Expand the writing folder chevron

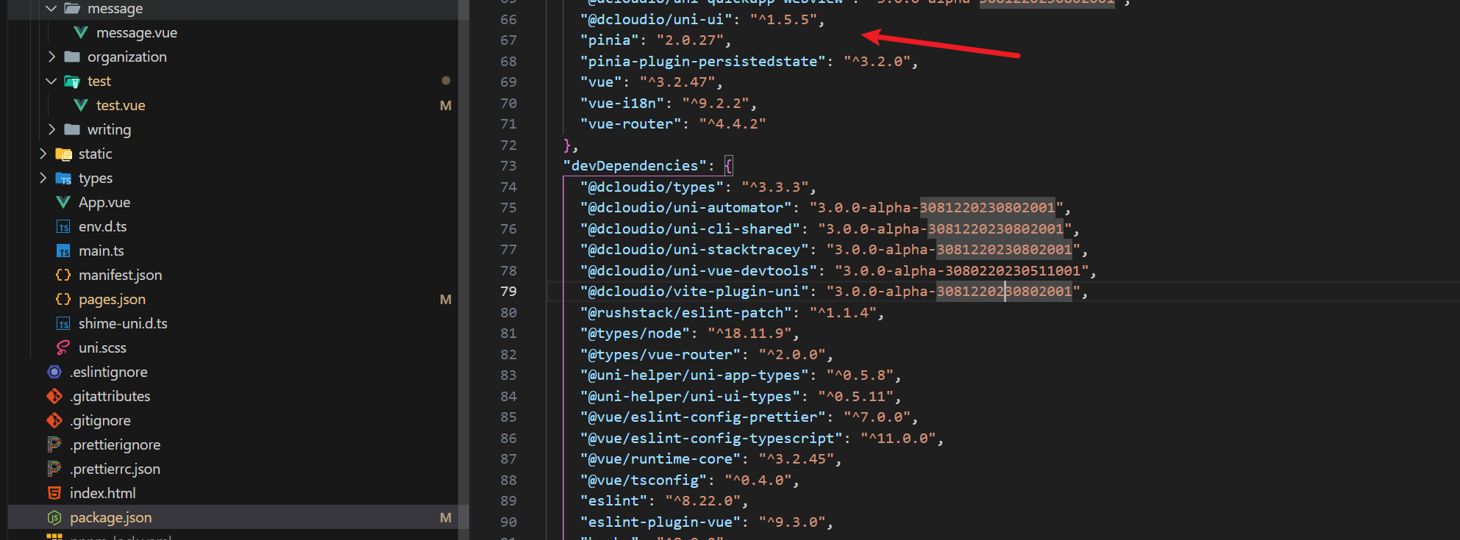point(51,129)
